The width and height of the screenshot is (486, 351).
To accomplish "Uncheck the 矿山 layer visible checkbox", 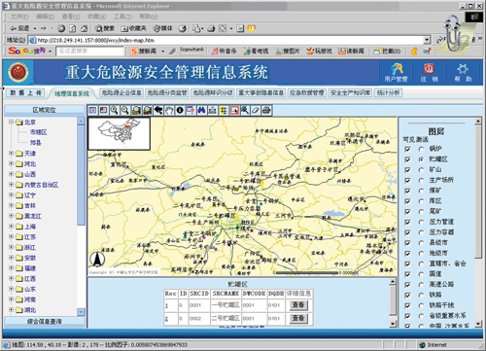I will (407, 170).
